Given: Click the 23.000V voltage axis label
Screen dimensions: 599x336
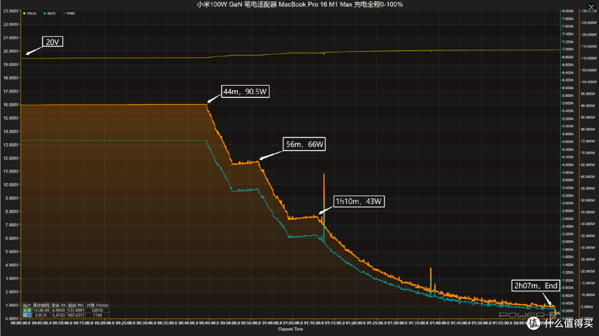Looking at the screenshot, I should pyautogui.click(x=11, y=11).
